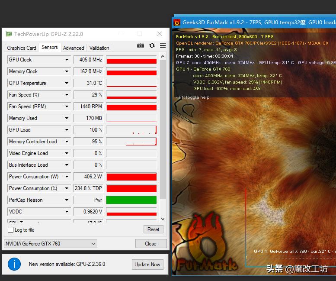This screenshot has width=336, height=281.
Task: Open the PerfCap Reason dropdown
Action: point(67,200)
